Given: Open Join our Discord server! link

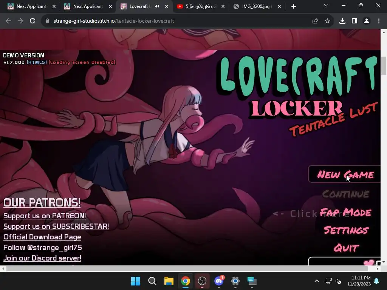Looking at the screenshot, I should pyautogui.click(x=42, y=258).
